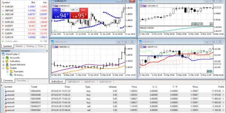Close position 138436012 using its row-end x
This screenshot has height=113, width=226.
tap(223, 103)
